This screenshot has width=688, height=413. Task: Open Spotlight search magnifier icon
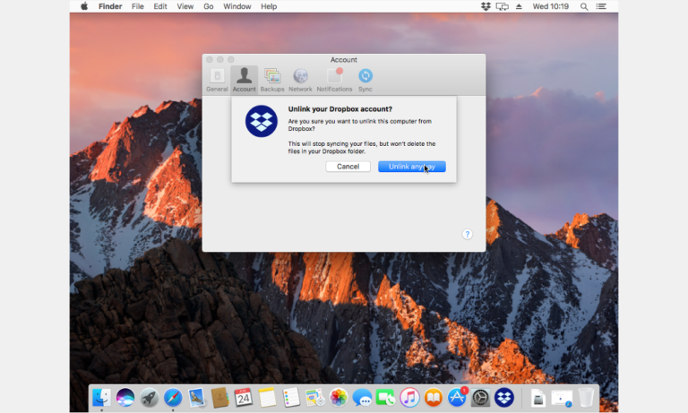[584, 6]
